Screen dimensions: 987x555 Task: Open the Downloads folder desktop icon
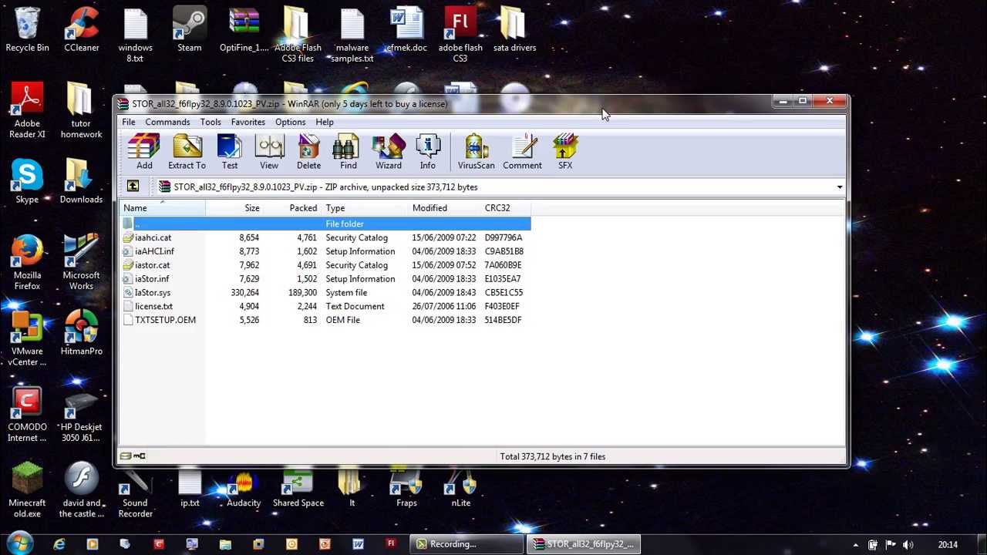point(81,182)
